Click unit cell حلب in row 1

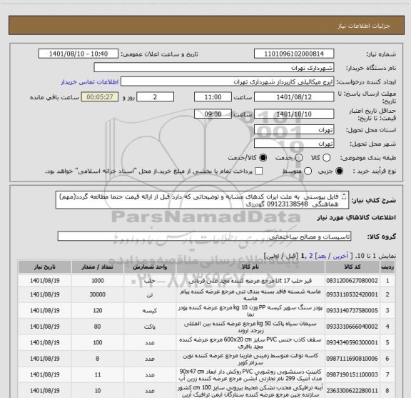click(150, 281)
